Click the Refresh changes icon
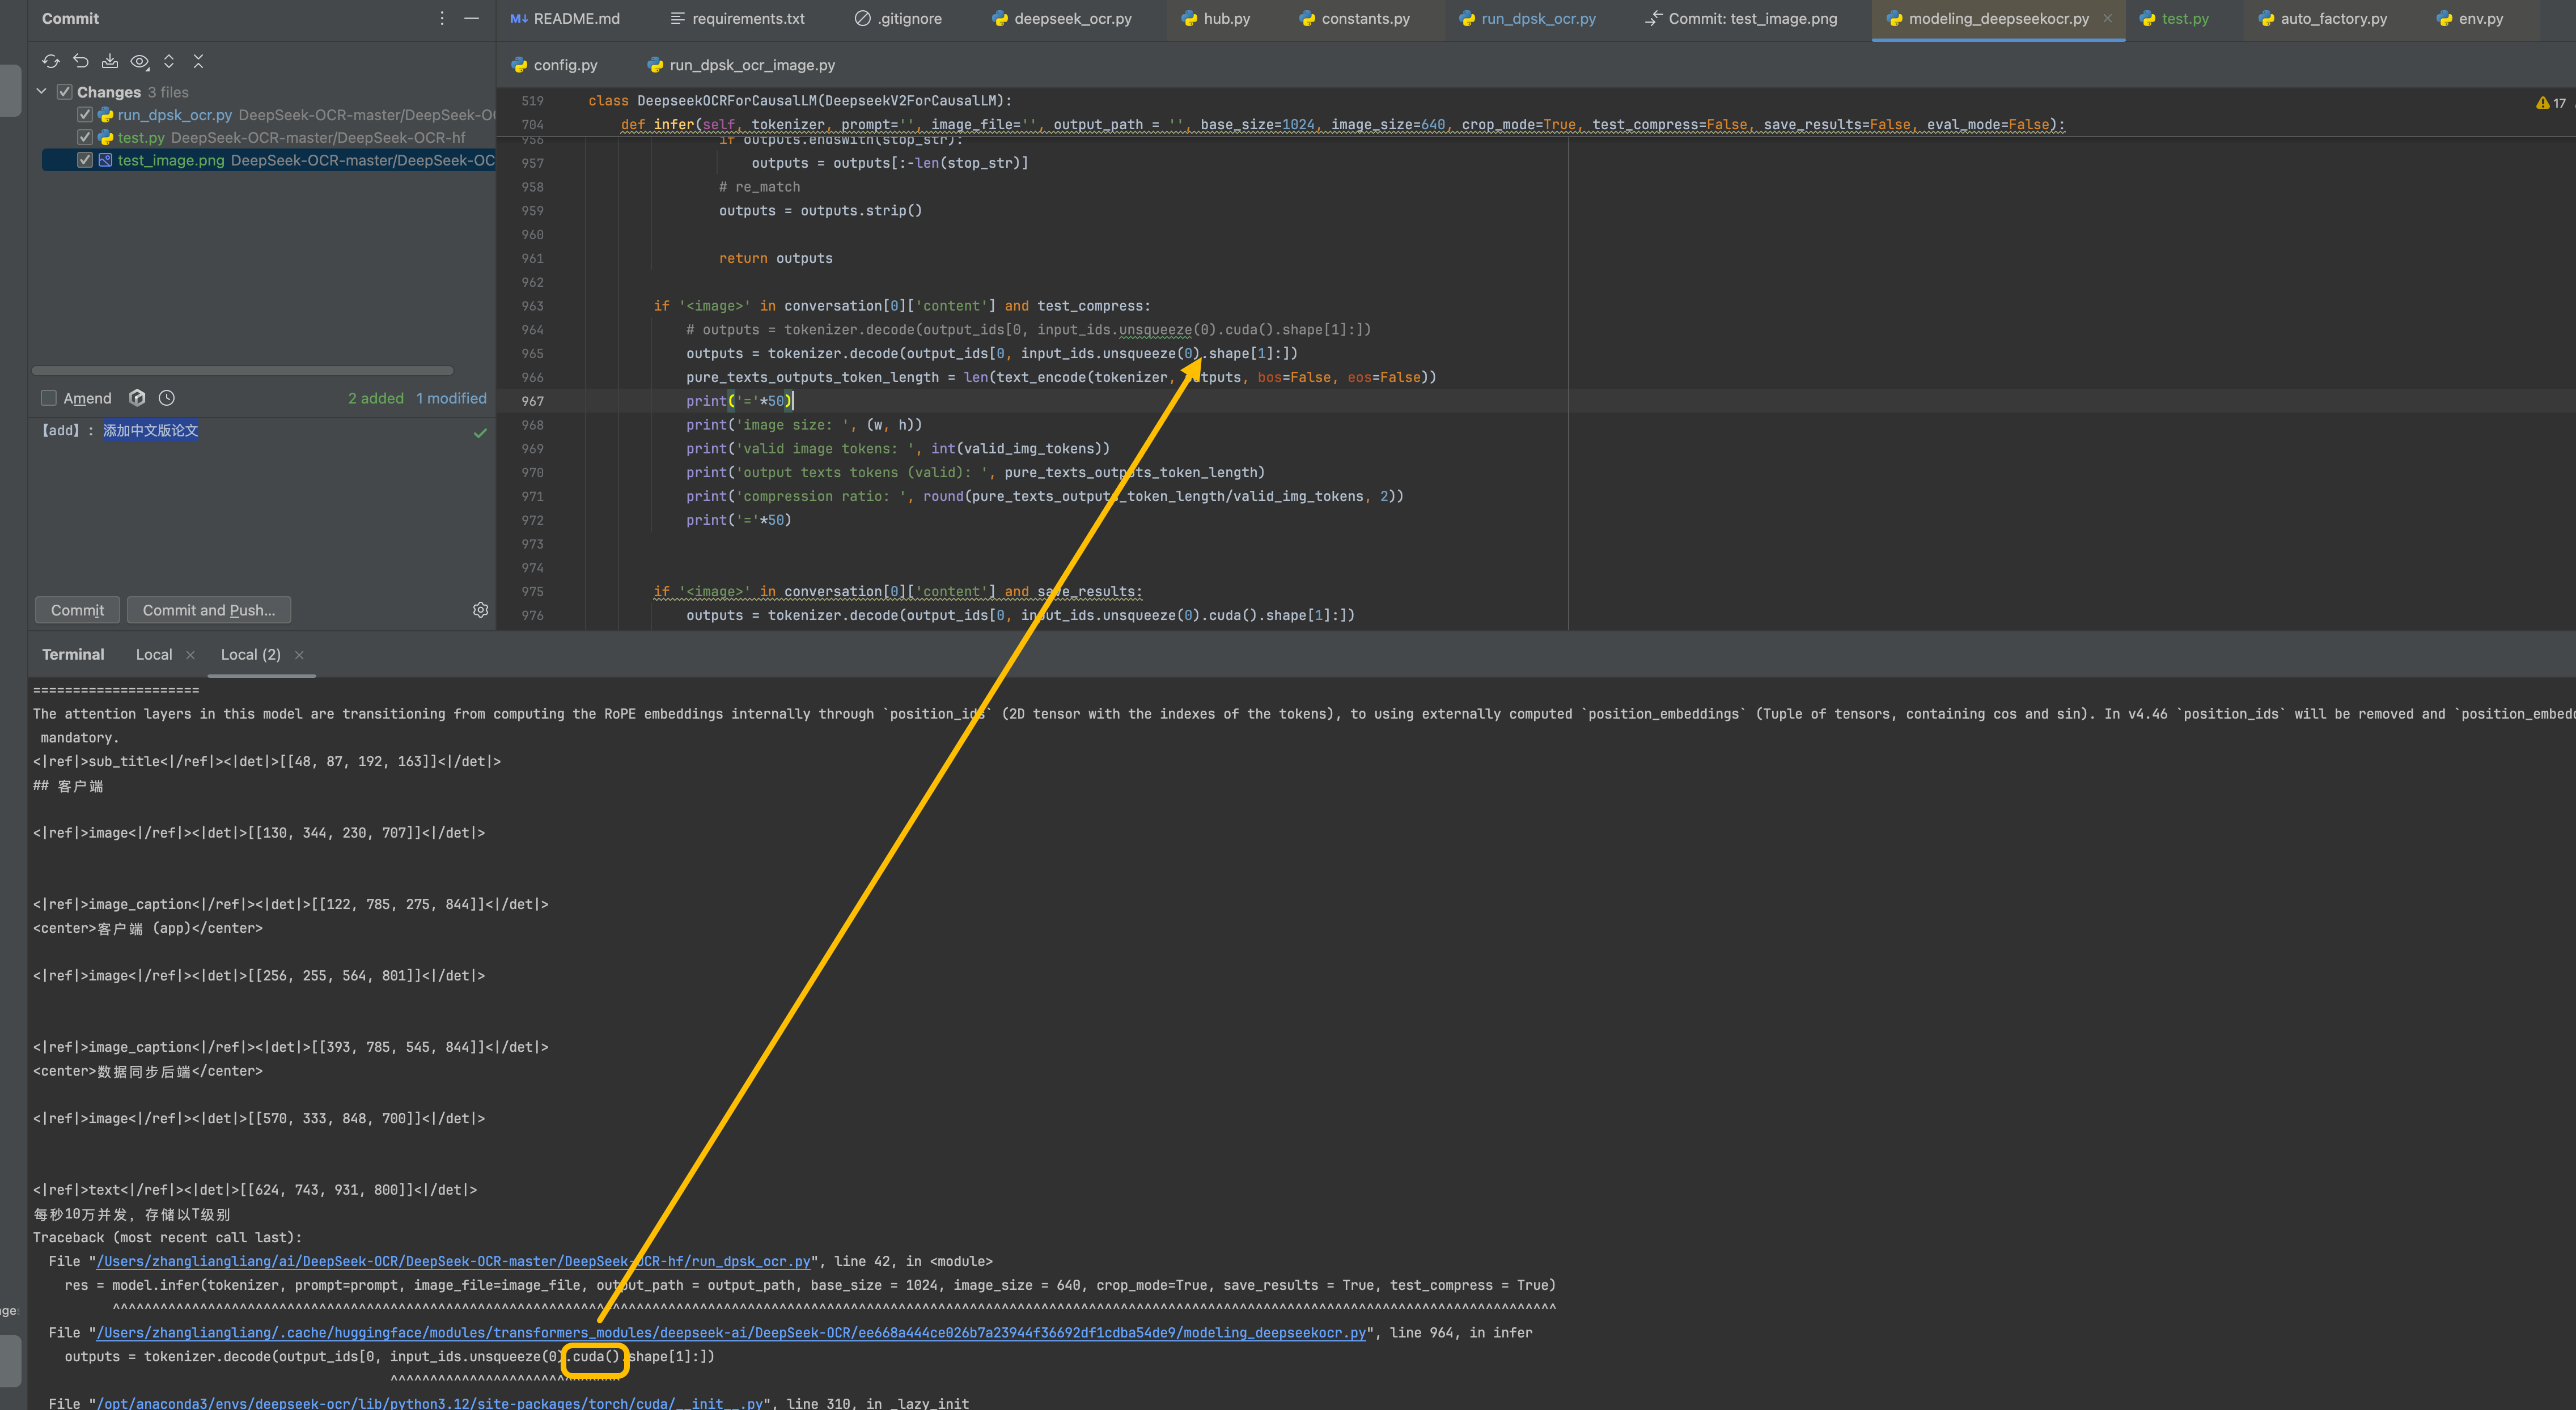The height and width of the screenshot is (1410, 2576). [51, 61]
